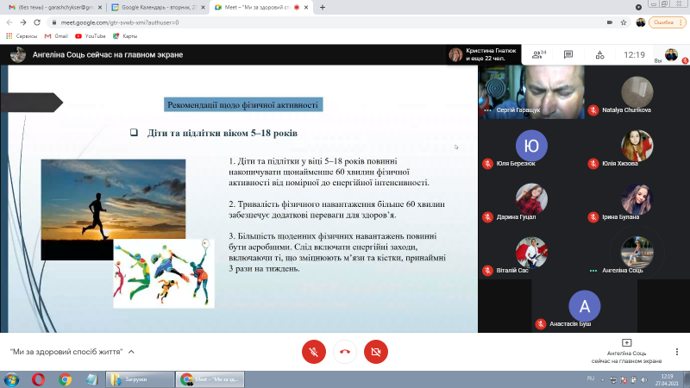Click your own avatar labeled Вы

coord(671,55)
